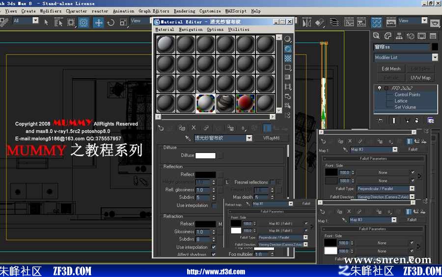Toggle Backlight icon in Material Editor side toolbar
Screen dimensions: 442x277
click(x=288, y=49)
